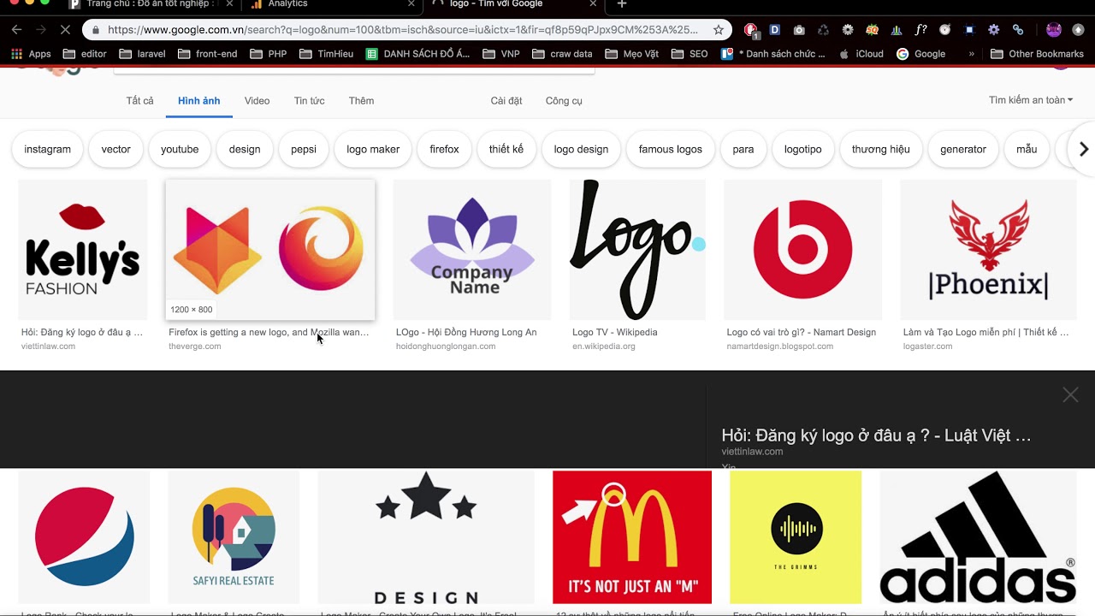The image size is (1095, 616).
Task: Close the Analytics tab
Action: tap(411, 4)
